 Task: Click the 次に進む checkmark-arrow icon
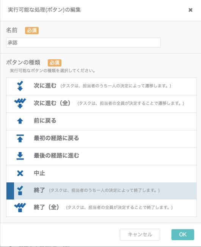pyautogui.click(x=20, y=86)
